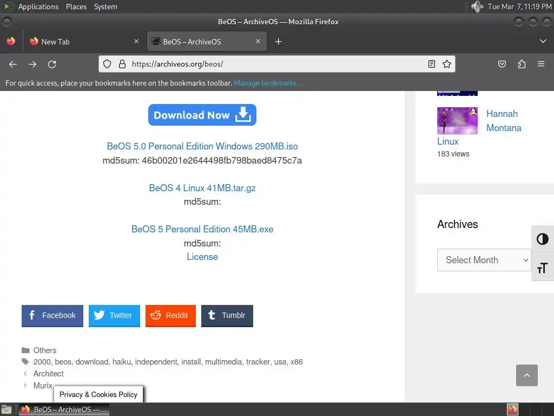
Task: Open Hannah Montana Linux thumbnail
Action: 457,121
